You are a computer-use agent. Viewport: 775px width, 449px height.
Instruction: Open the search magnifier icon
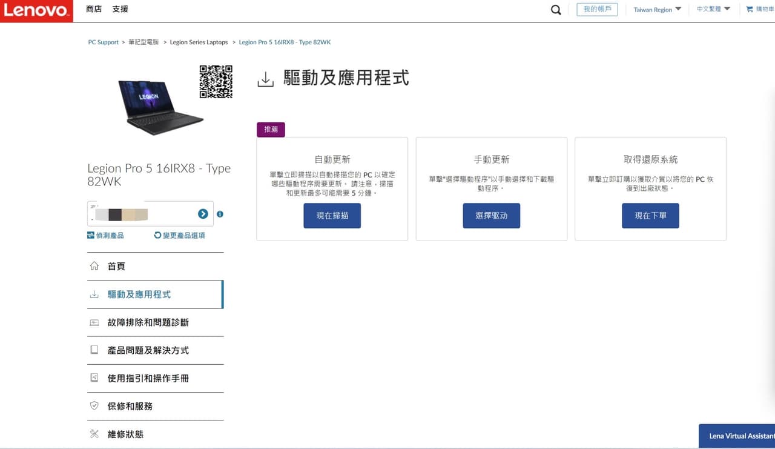[556, 10]
